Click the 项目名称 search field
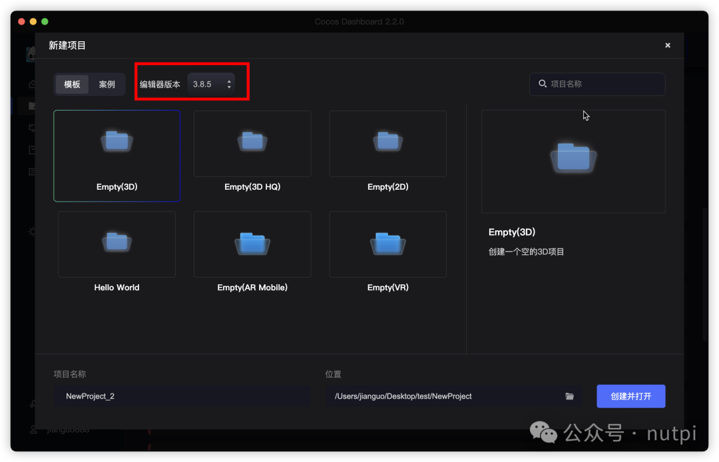Viewport: 719px width, 462px height. pyautogui.click(x=597, y=84)
